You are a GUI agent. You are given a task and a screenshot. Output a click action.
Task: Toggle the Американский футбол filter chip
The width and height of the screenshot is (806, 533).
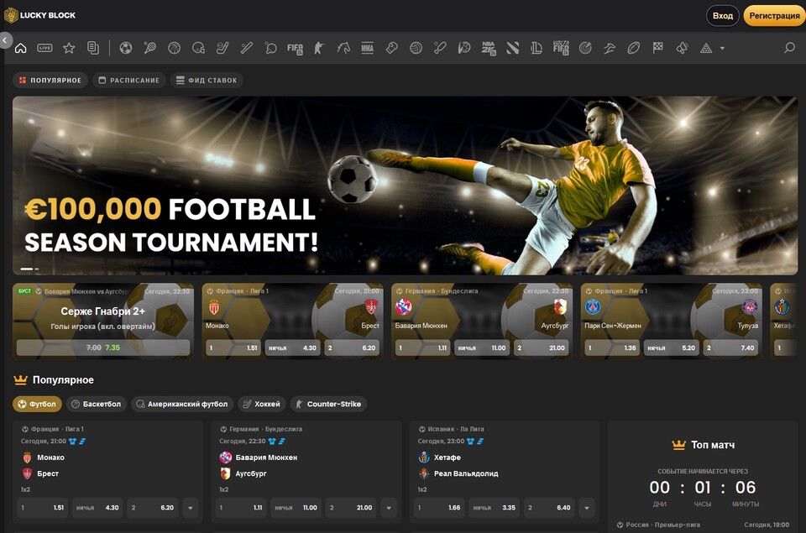[181, 404]
